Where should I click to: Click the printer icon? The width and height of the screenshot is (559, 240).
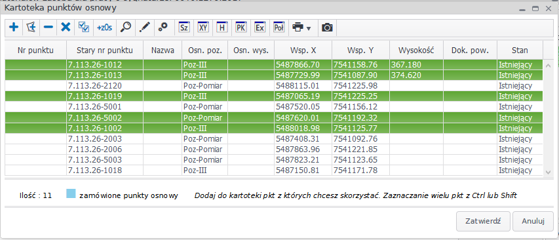[298, 27]
